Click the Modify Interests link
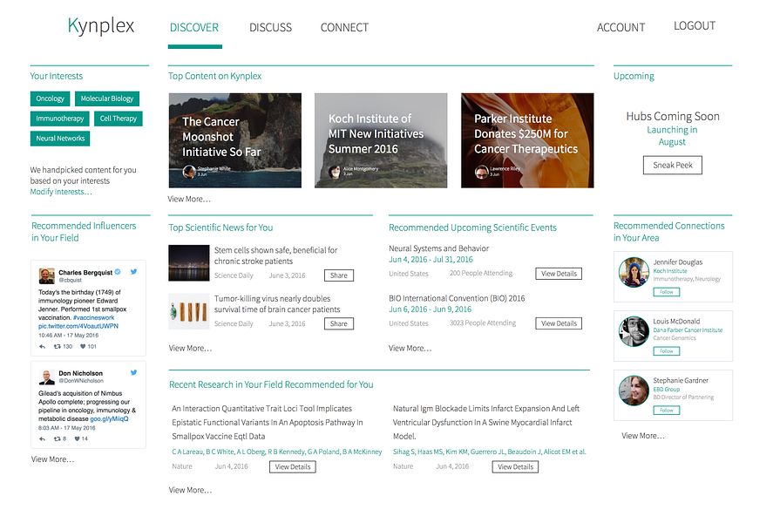Image resolution: width=773 pixels, height=523 pixels. coord(61,192)
